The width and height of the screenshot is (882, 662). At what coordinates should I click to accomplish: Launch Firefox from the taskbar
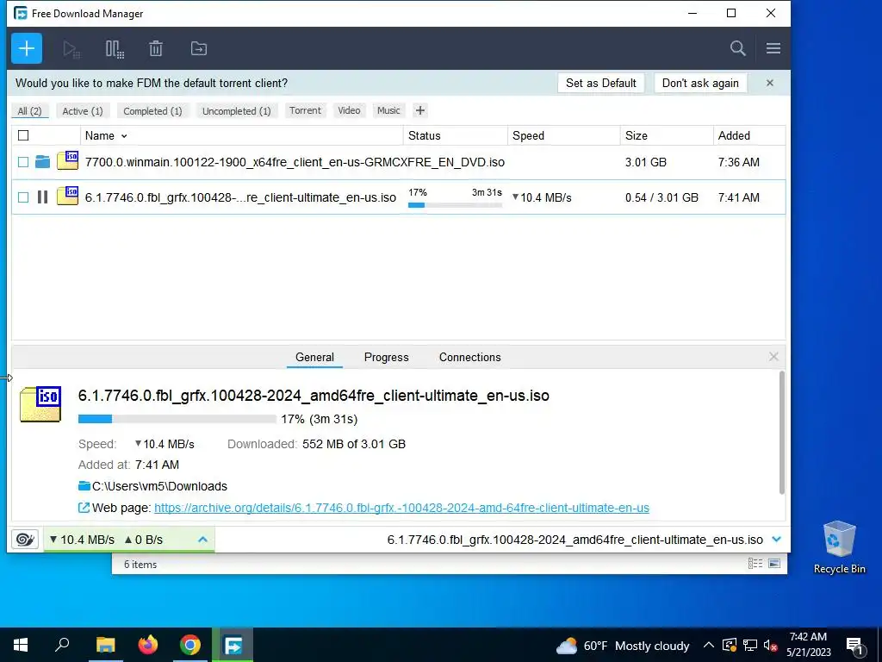pos(148,645)
